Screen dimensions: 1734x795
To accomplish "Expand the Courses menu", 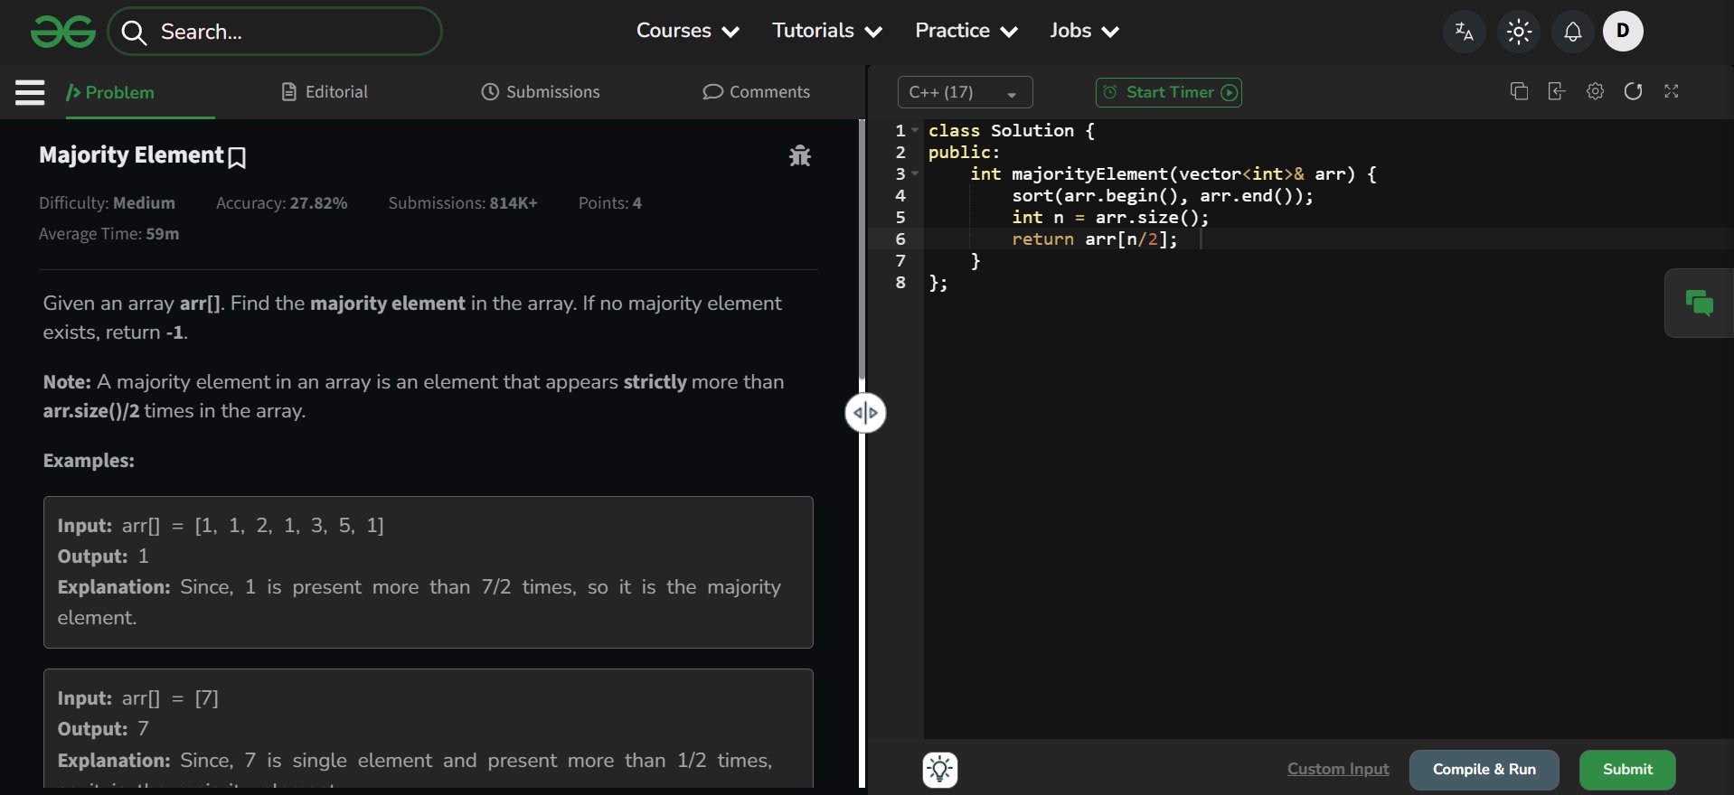I will tap(687, 31).
